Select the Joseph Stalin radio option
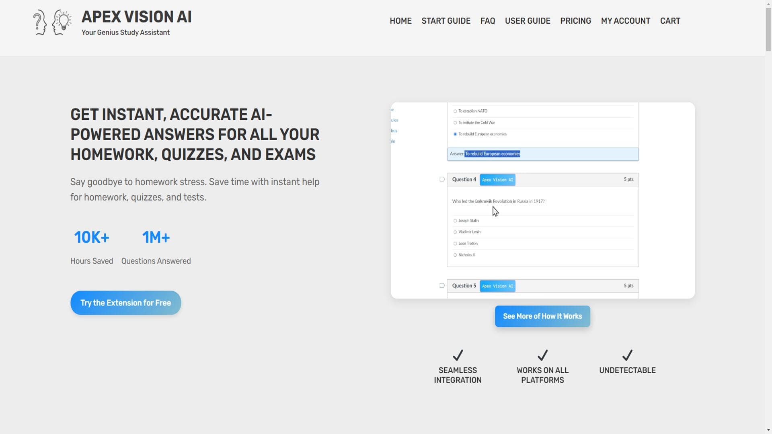 coord(455,221)
